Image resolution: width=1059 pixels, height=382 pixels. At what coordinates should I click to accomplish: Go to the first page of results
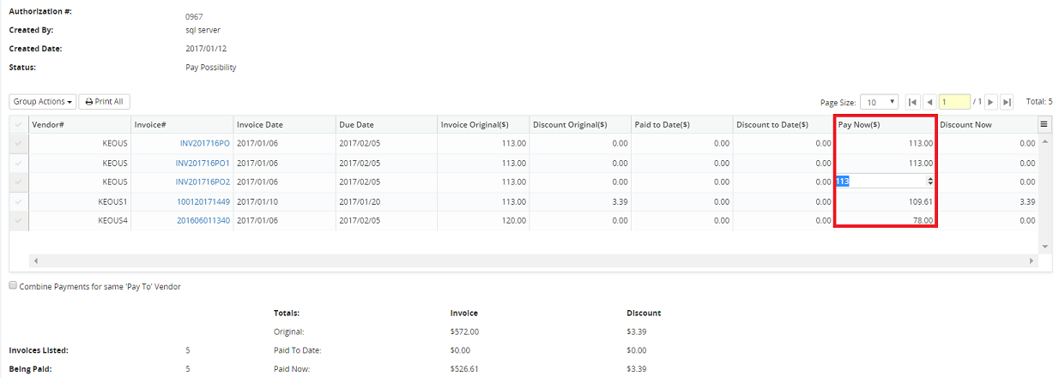(913, 102)
